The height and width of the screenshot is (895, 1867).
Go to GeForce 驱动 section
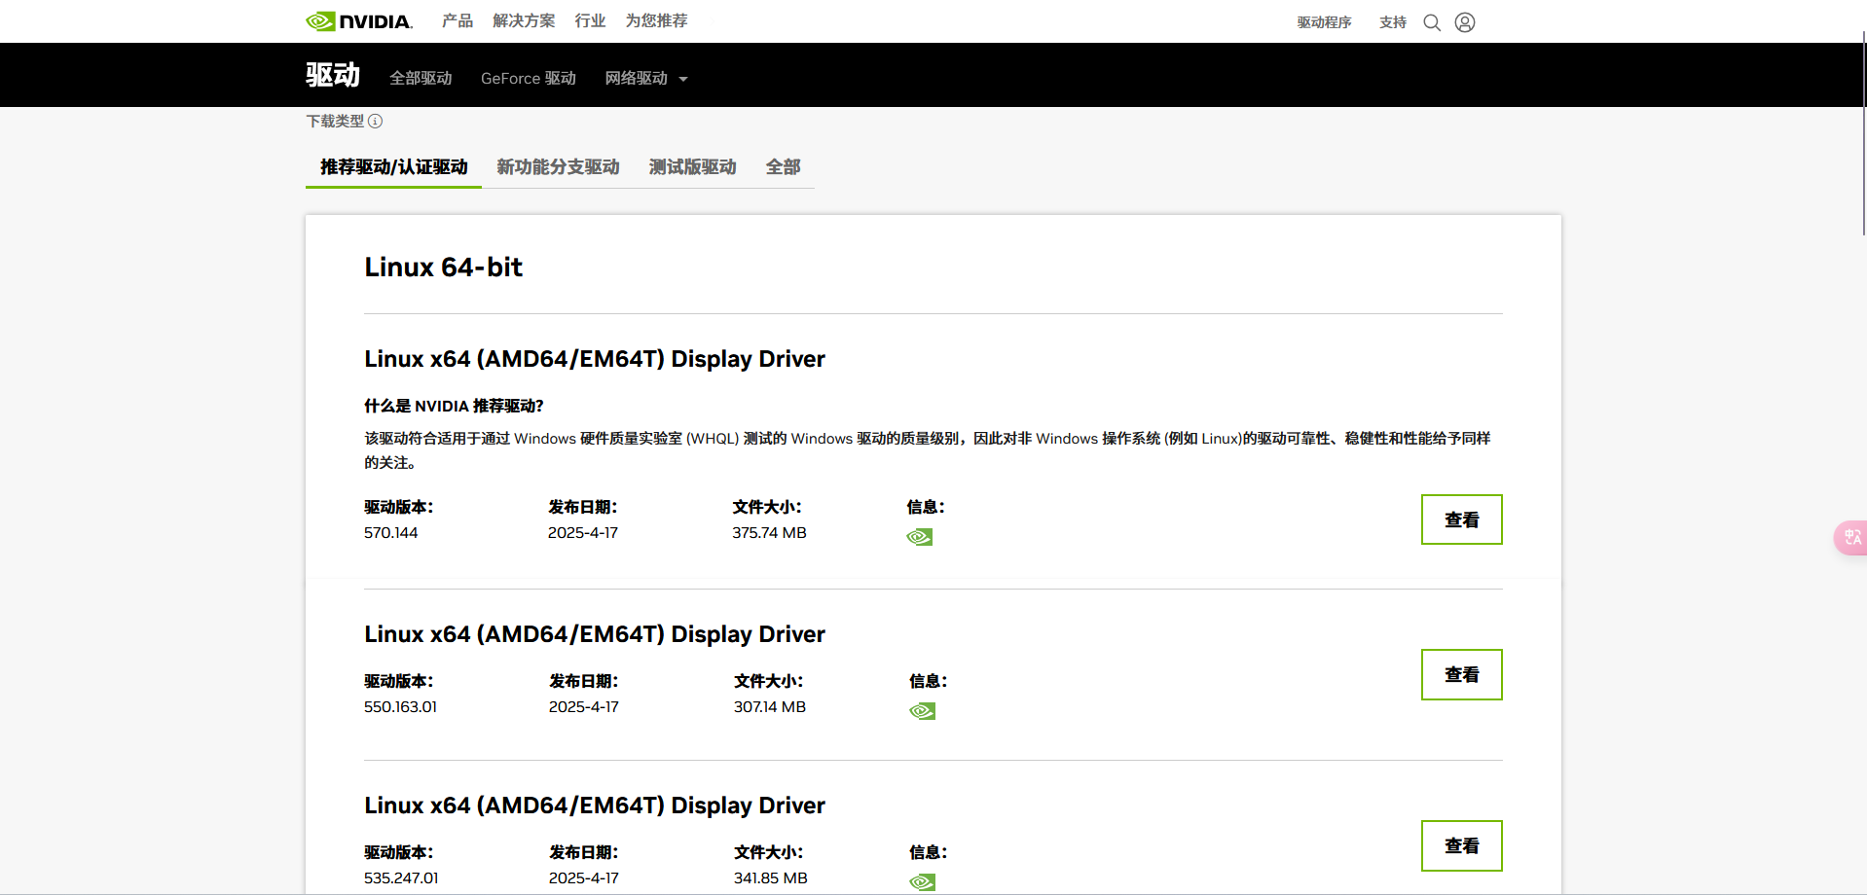coord(529,78)
